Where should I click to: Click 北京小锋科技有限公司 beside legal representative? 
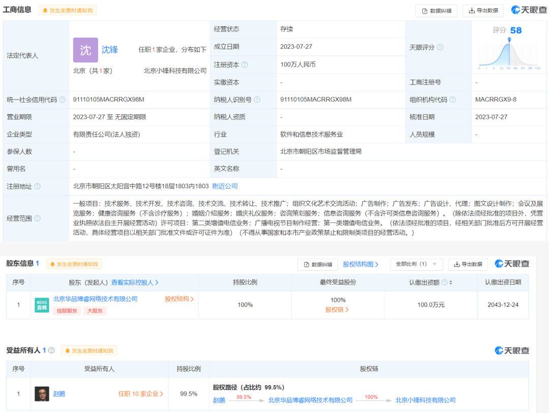(175, 71)
